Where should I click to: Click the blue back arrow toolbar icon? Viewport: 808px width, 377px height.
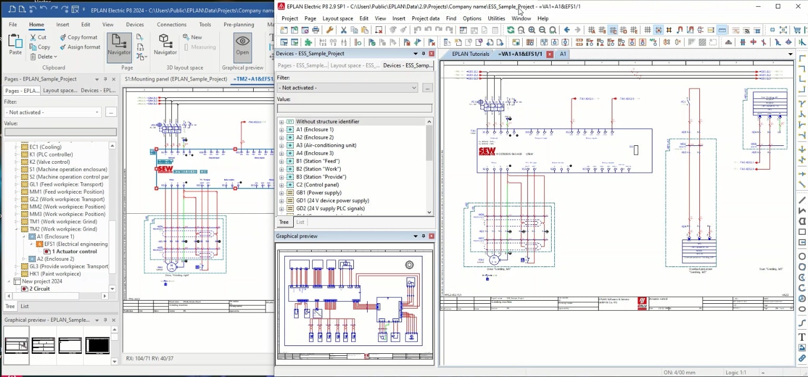click(x=567, y=30)
